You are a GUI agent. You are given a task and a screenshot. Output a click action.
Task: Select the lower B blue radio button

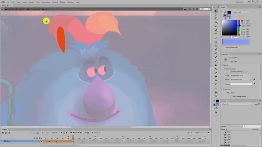(242, 34)
